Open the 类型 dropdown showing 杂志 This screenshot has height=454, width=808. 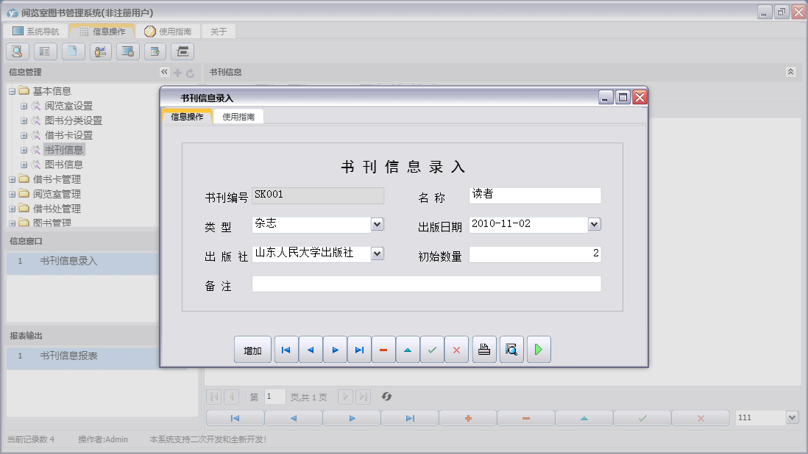[377, 224]
